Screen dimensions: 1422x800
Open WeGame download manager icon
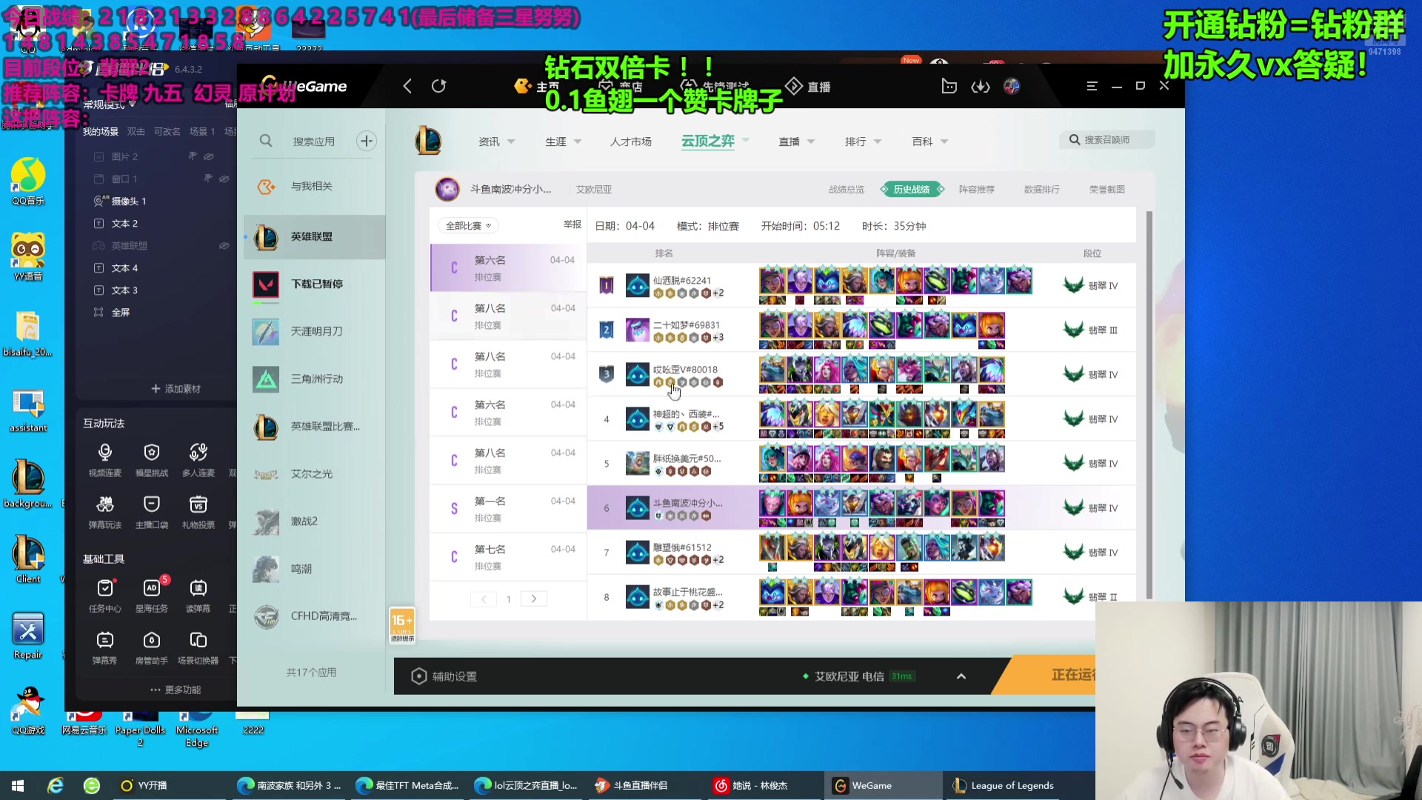[981, 87]
